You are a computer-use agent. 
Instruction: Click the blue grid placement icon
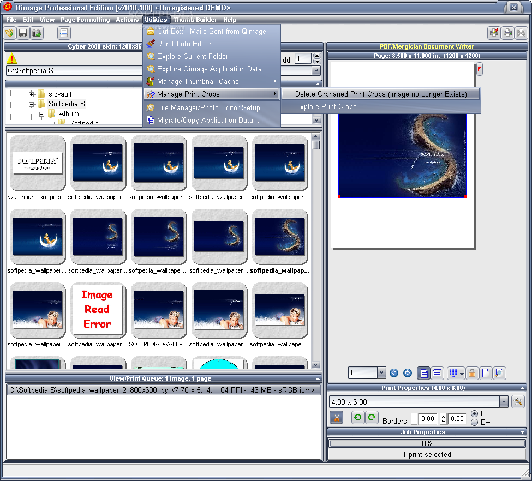click(x=453, y=373)
